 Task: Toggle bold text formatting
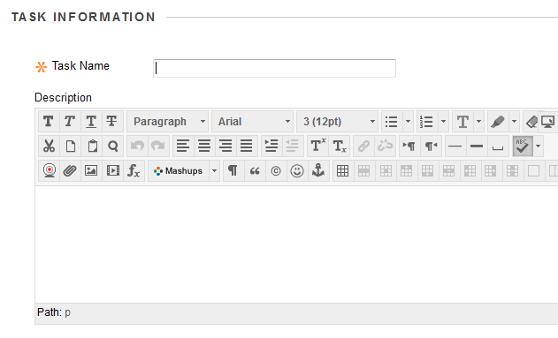pyautogui.click(x=49, y=122)
